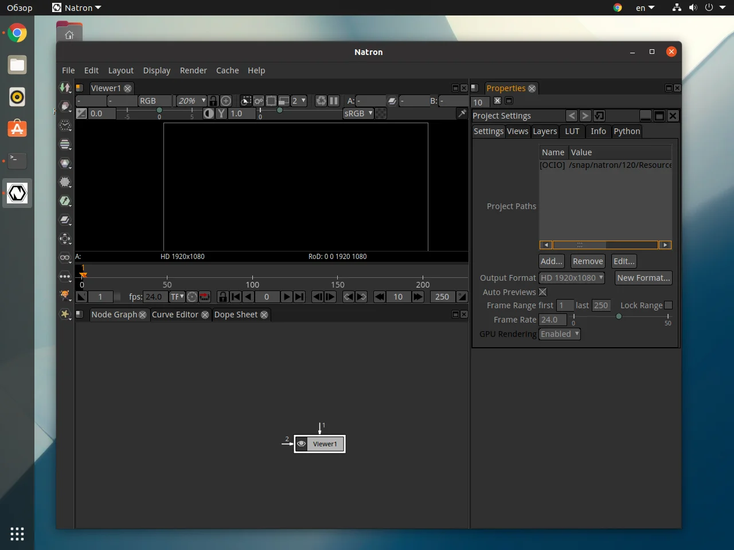Click the viewer force render refresh icon
Viewport: 734px width, 550px height.
click(x=321, y=101)
